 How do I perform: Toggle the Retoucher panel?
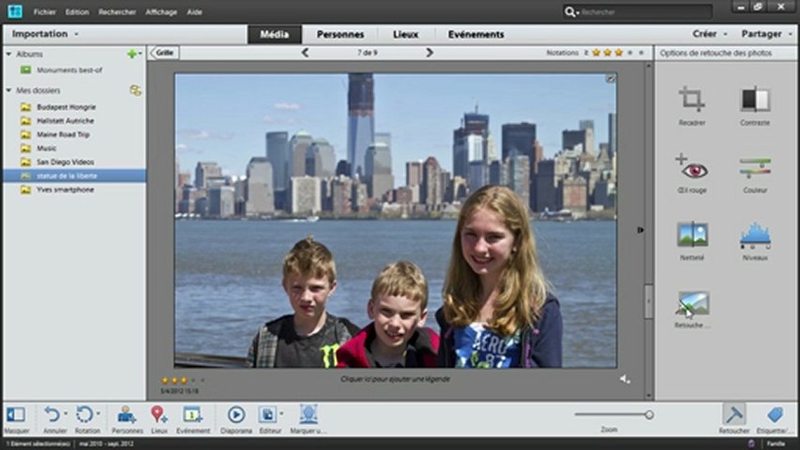click(x=734, y=414)
